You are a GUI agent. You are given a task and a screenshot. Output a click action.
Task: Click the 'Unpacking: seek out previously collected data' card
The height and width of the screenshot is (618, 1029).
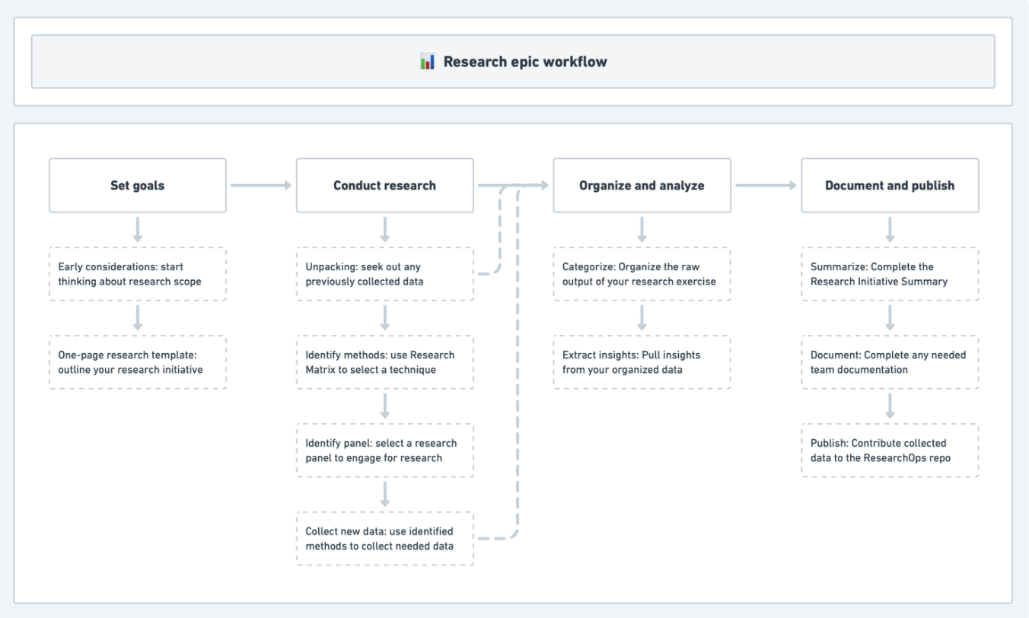(384, 274)
